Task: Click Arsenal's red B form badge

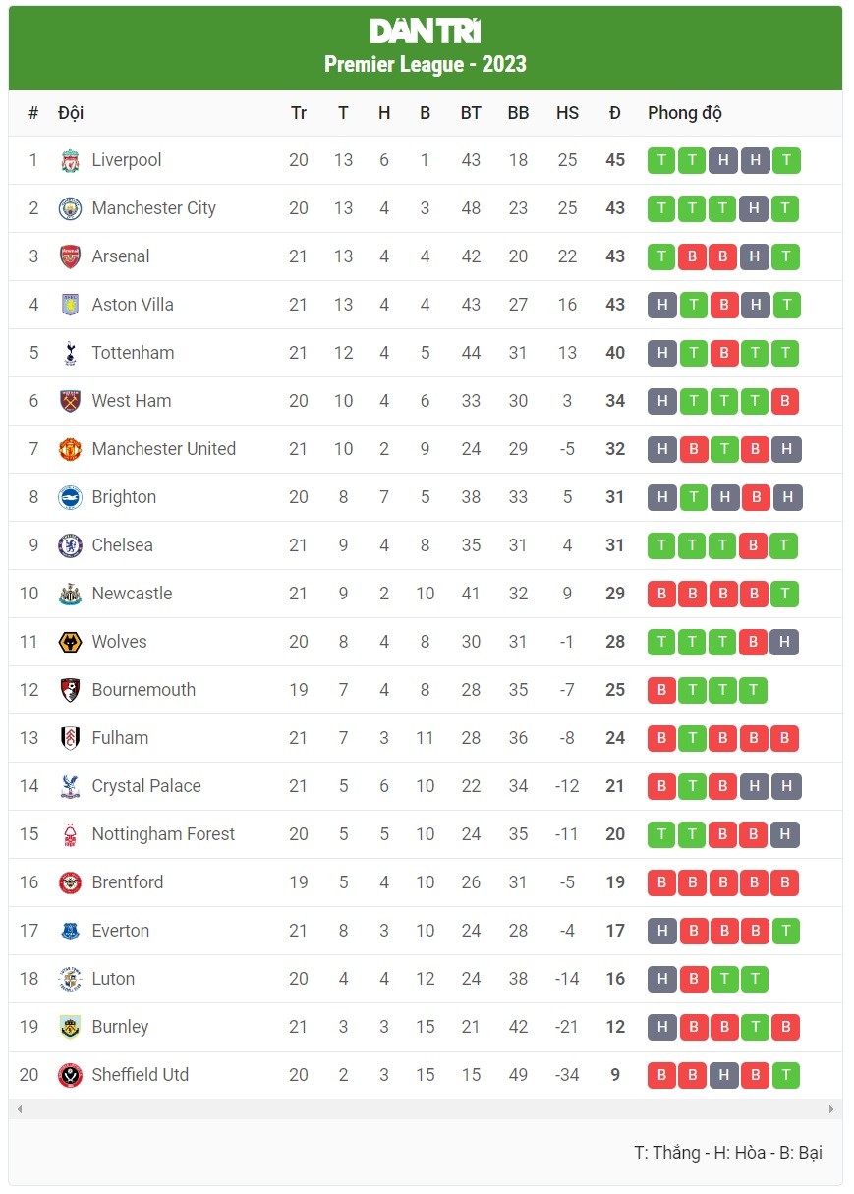Action: coord(693,256)
